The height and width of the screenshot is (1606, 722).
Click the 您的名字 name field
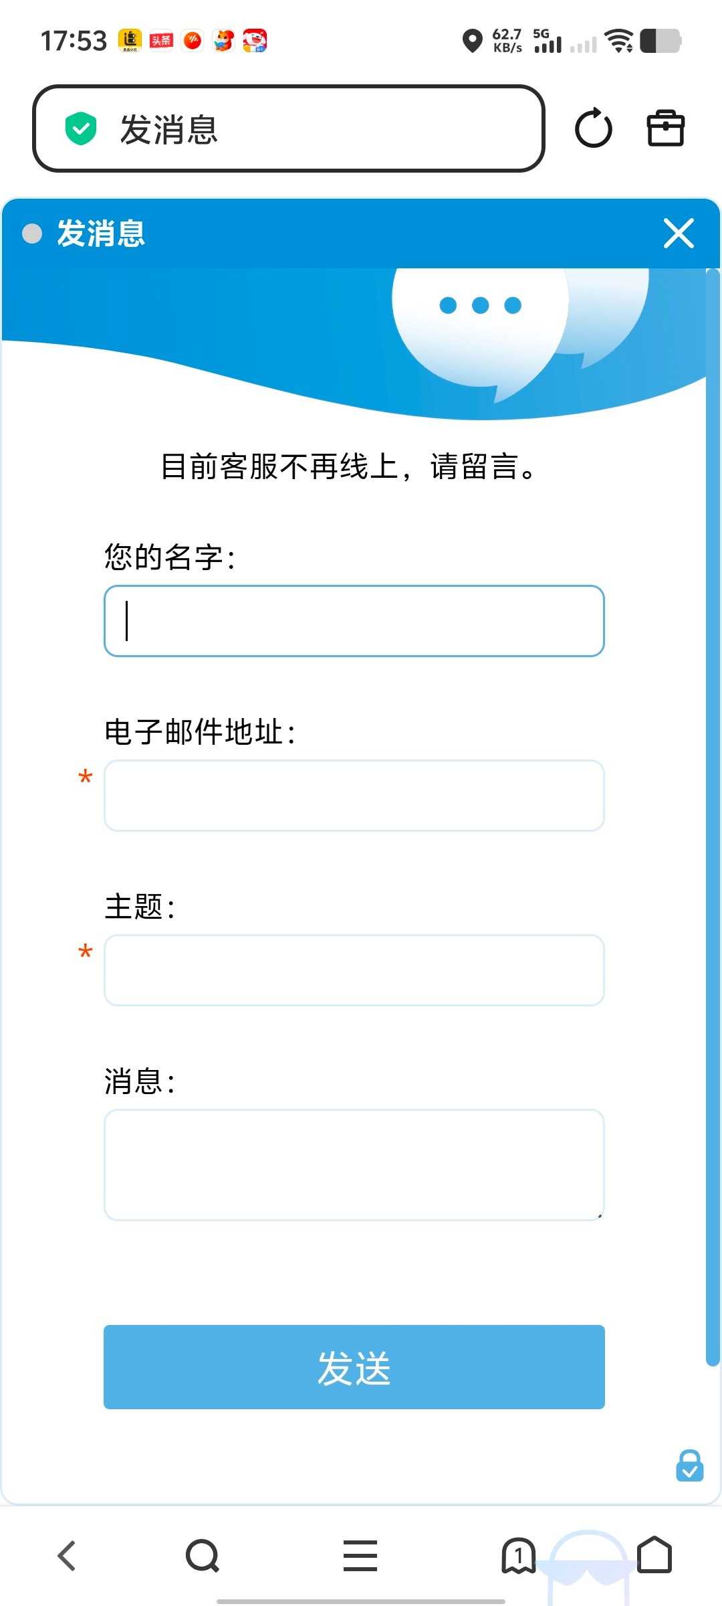tap(353, 621)
